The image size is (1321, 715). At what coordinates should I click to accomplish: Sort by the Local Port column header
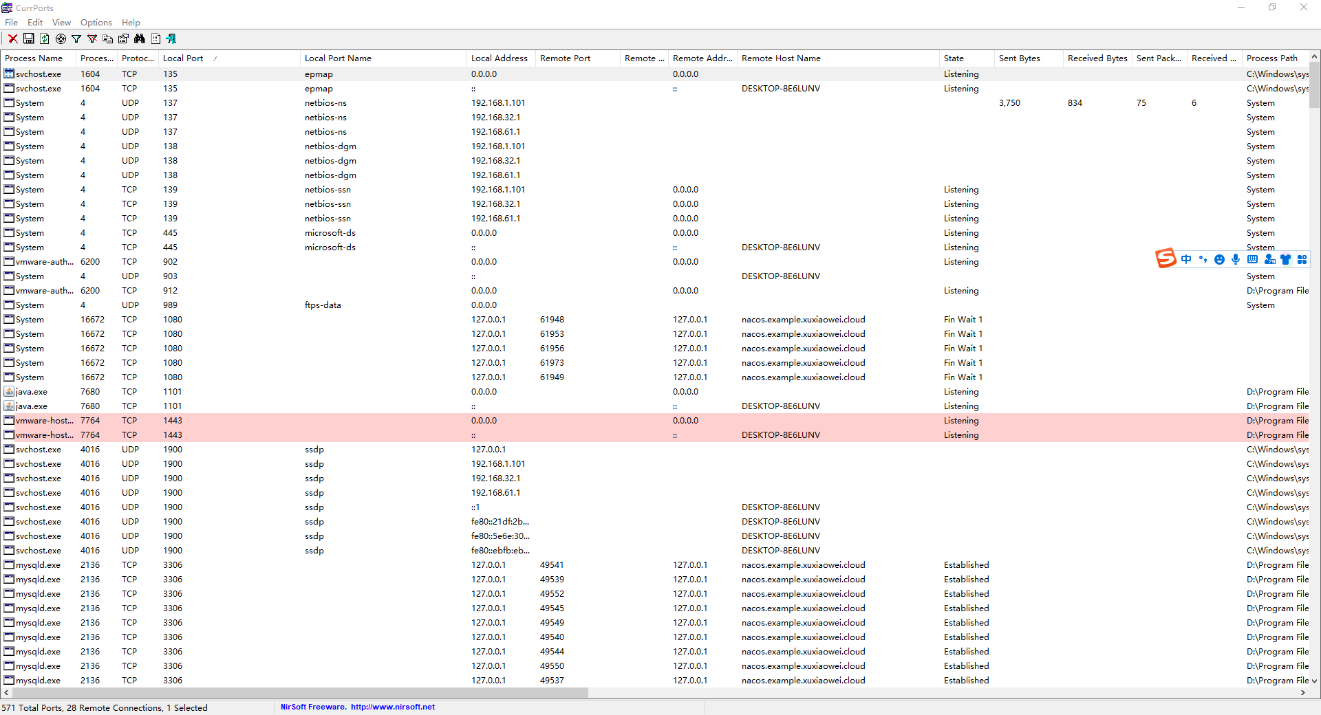(x=184, y=58)
